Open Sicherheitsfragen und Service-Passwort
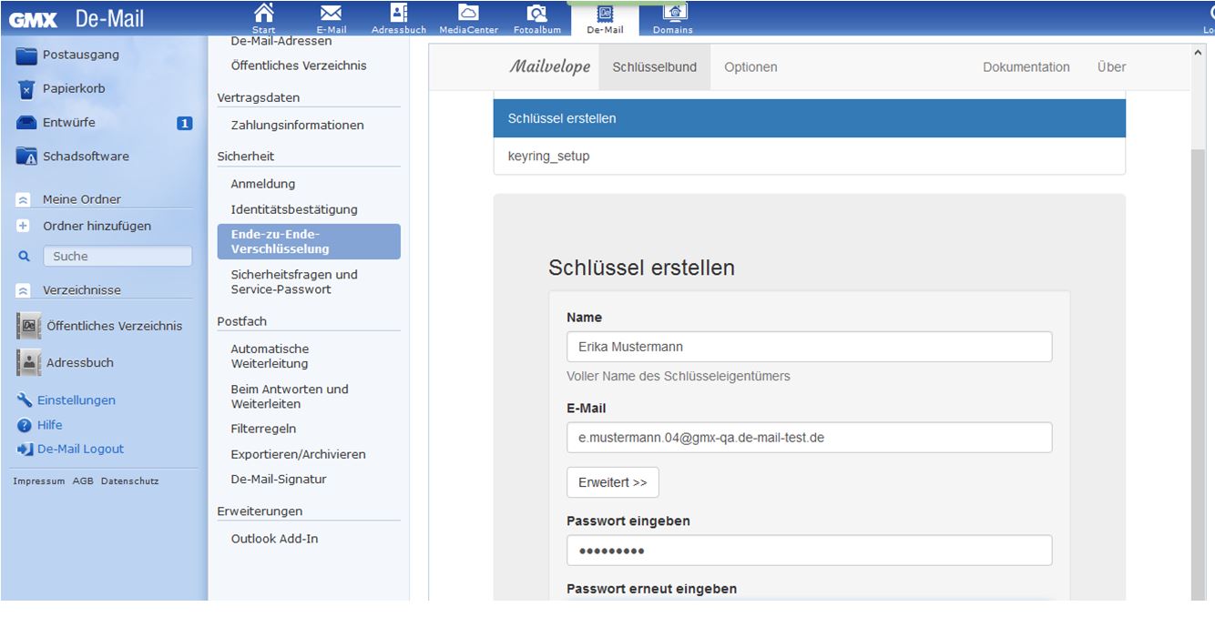 (294, 282)
